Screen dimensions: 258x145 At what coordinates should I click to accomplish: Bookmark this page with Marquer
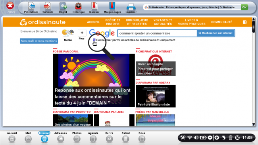click(x=94, y=8)
